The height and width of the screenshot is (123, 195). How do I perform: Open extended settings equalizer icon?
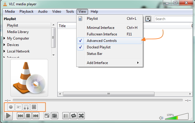tap(55, 116)
